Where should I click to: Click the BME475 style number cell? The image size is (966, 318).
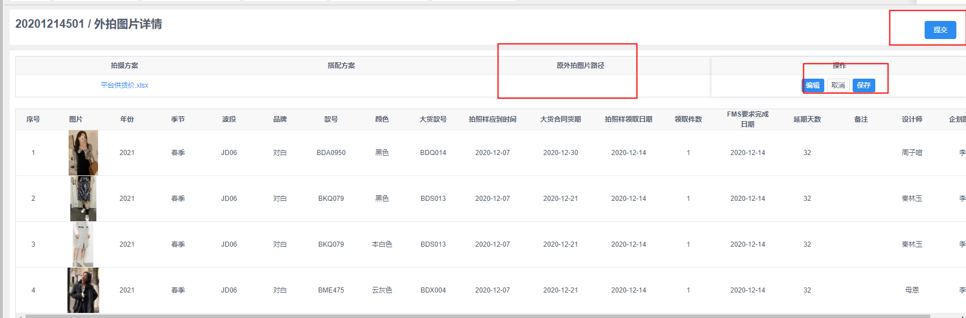[331, 290]
